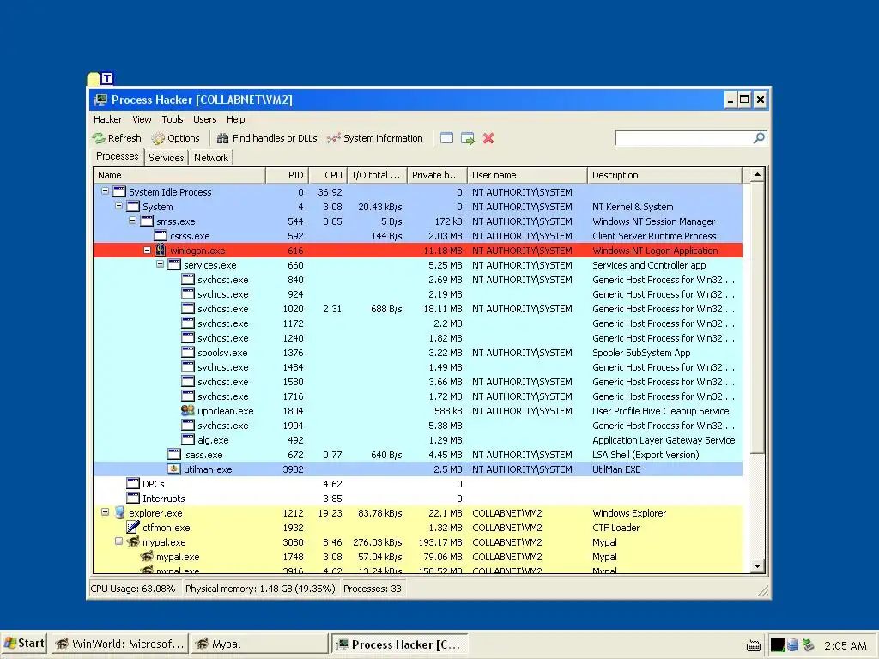Select svchost.exe row with PID 1904
This screenshot has width=879, height=659.
tap(418, 426)
